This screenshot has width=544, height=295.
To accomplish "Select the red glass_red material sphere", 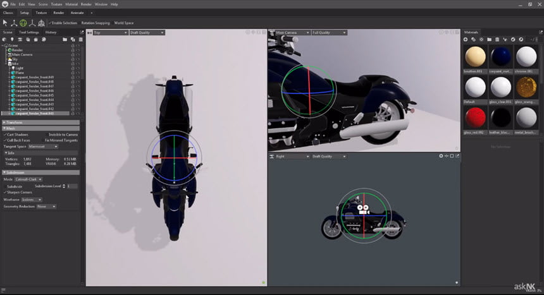I will point(475,117).
